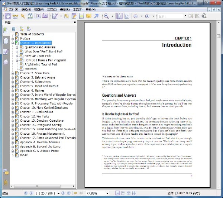Open the advanced search magnifier icon

click(x=204, y=16)
